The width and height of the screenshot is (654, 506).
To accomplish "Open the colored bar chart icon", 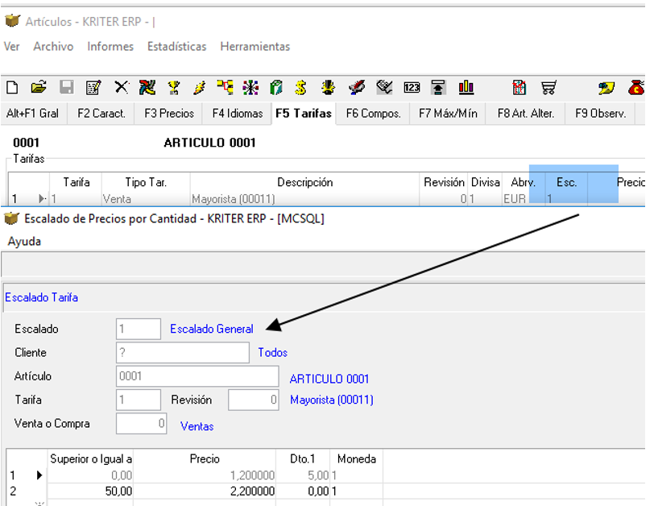I will coord(466,88).
